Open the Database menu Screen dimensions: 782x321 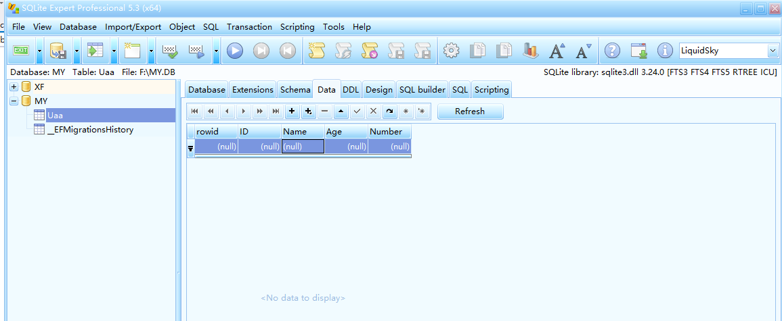[79, 27]
